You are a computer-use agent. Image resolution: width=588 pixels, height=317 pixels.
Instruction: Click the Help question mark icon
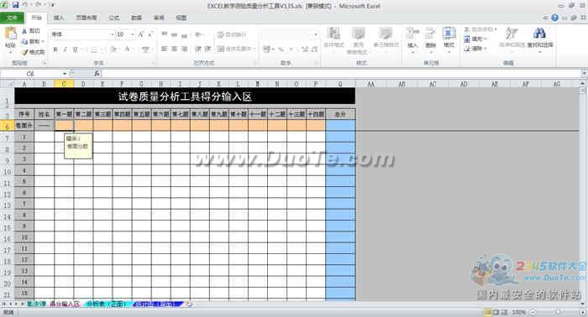(x=554, y=18)
